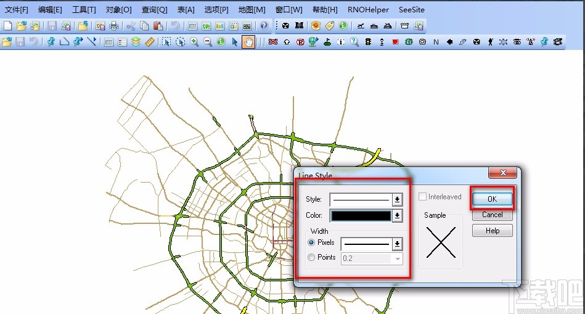Select the Ruler measuring tool
Image resolution: width=585 pixels, height=314 pixels.
click(149, 42)
